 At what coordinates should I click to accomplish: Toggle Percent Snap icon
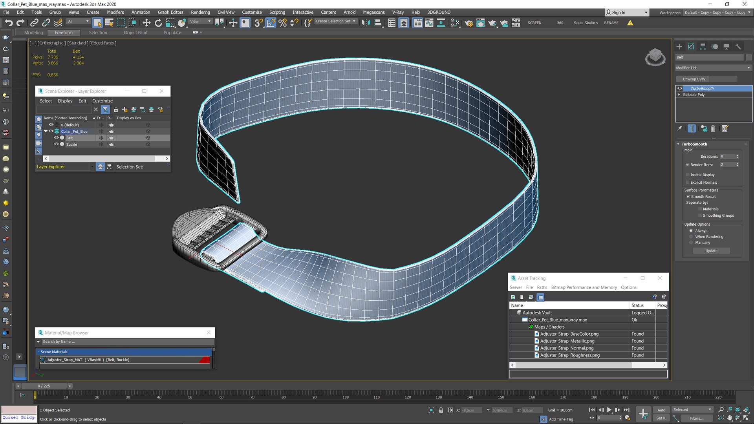coord(282,23)
